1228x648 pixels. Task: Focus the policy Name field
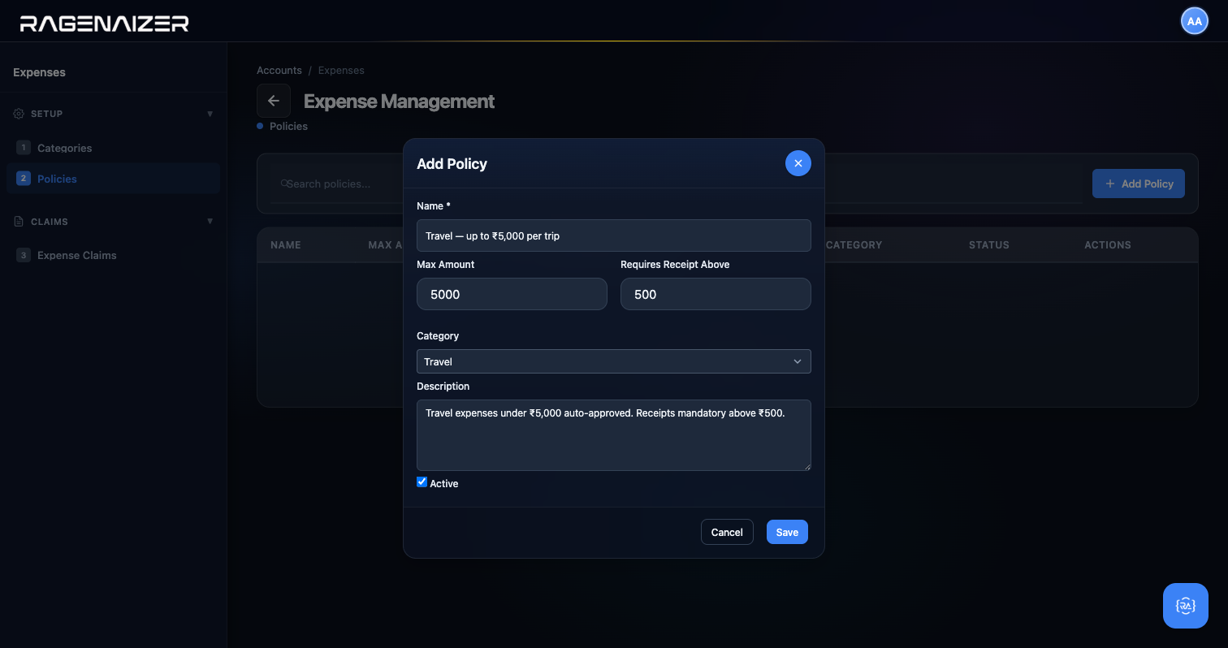(613, 235)
